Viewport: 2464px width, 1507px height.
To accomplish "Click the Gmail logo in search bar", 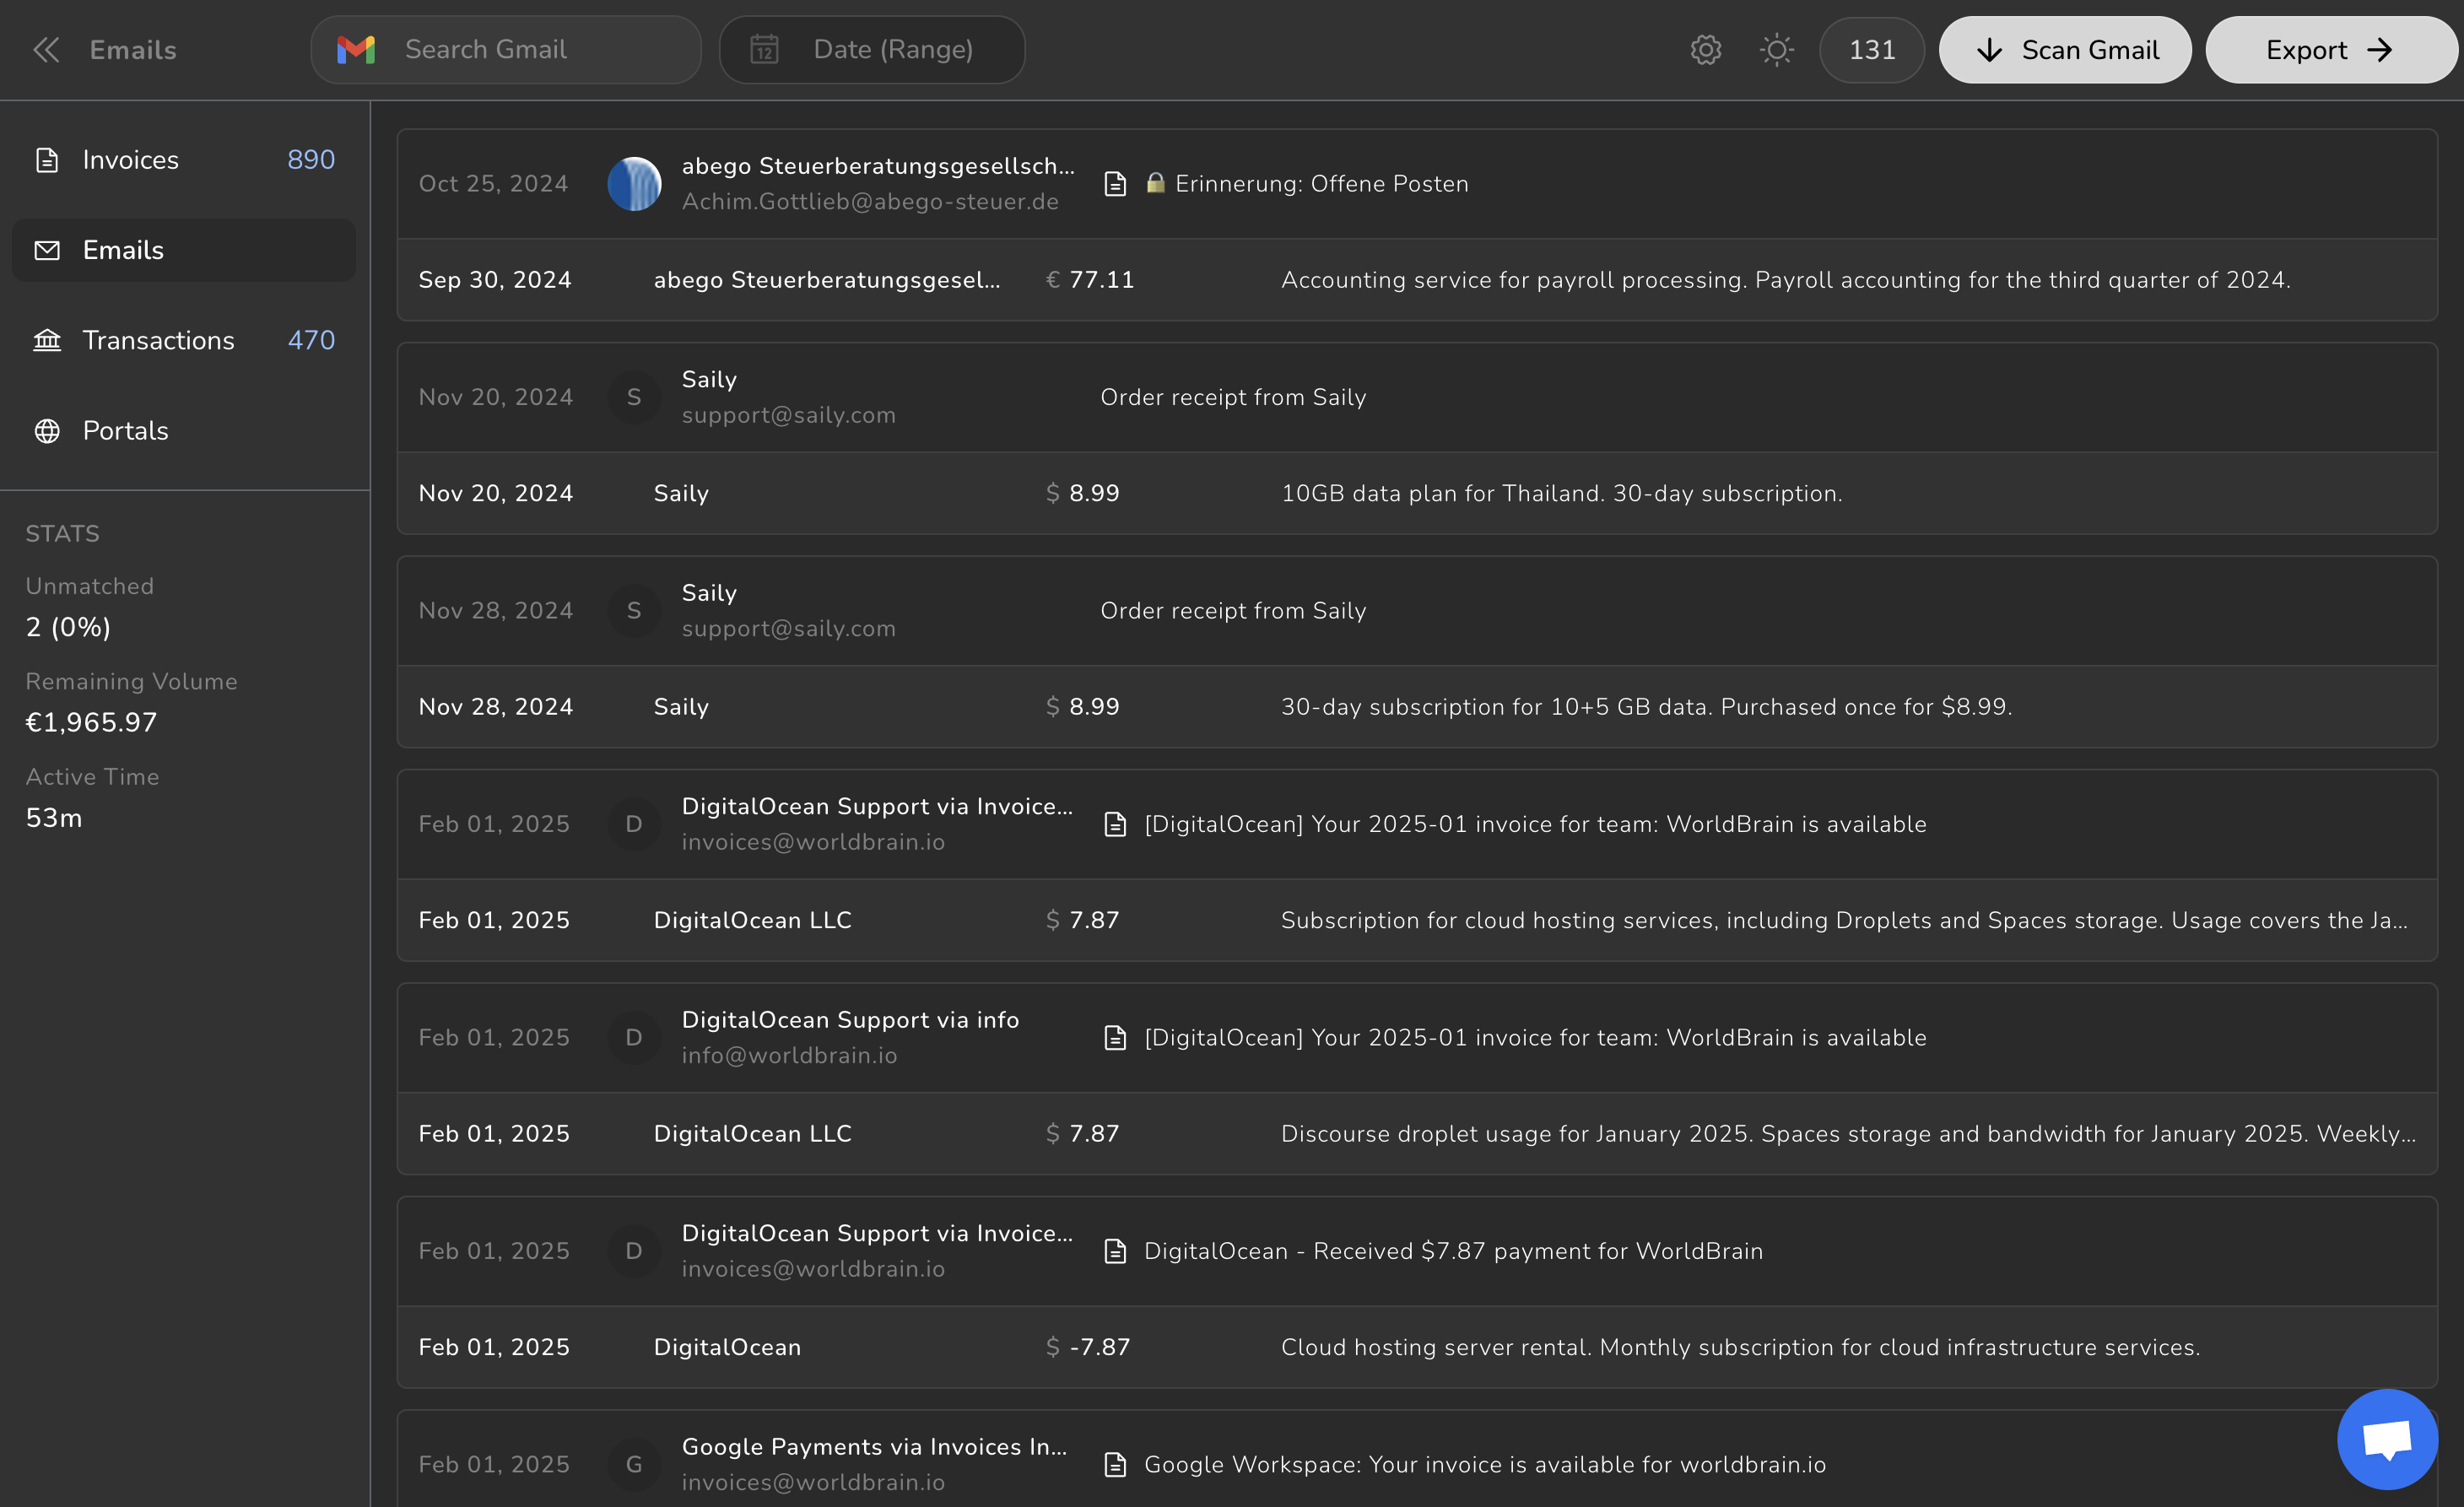I will [x=356, y=50].
